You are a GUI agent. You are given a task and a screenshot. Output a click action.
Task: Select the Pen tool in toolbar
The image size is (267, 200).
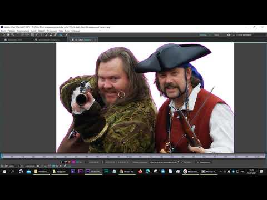(37, 34)
